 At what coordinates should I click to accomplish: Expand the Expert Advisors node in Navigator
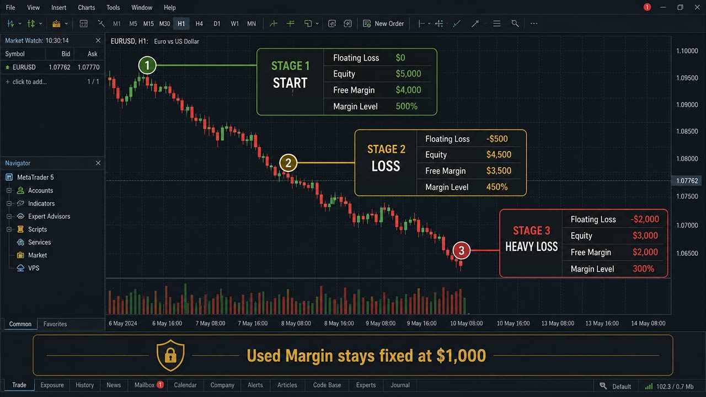pos(9,216)
